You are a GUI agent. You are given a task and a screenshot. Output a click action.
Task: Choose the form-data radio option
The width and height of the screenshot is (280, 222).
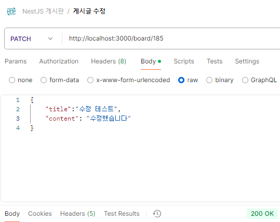(60, 80)
